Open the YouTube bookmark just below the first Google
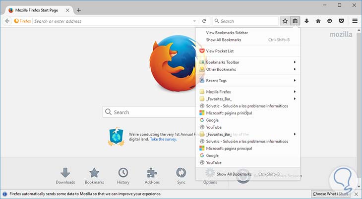 click(248, 127)
